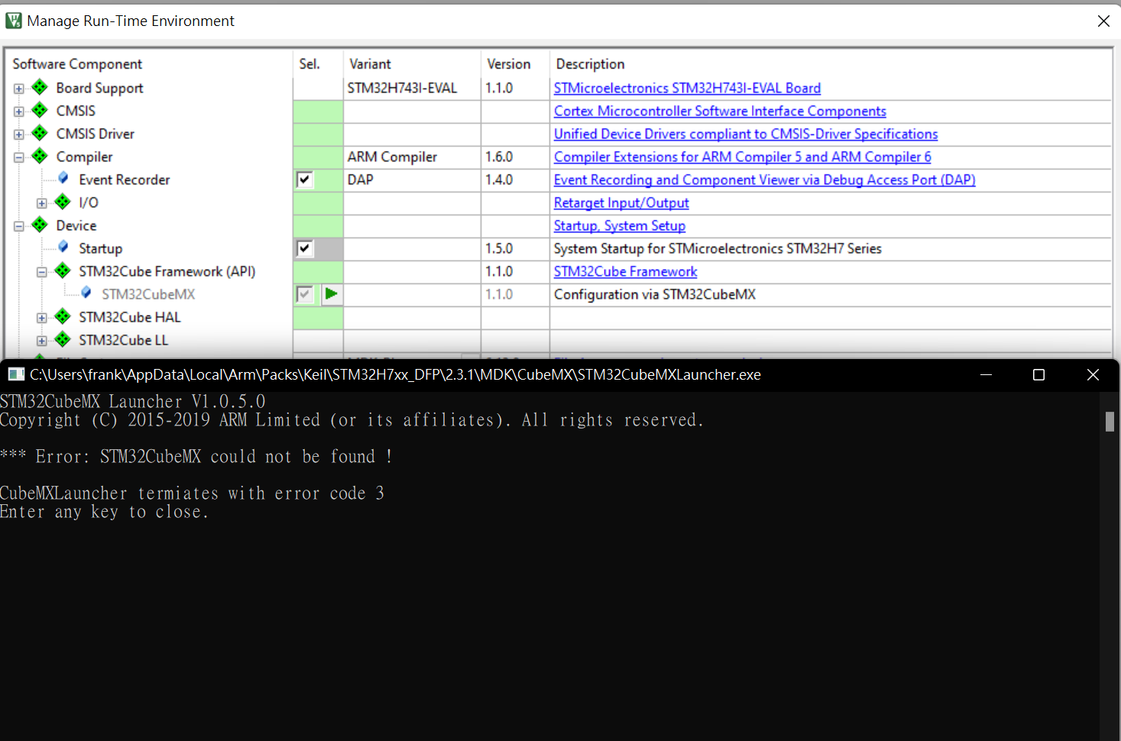Toggle the greyed STM32CubeMX checkbox
This screenshot has height=741, width=1121.
click(x=304, y=294)
